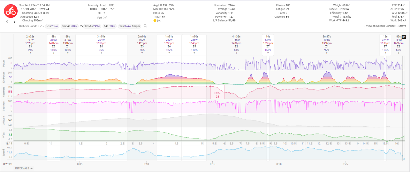Viewport: 410px width, 172px height.
Task: Edit the Weight value pencil icon
Action: coord(349,5)
